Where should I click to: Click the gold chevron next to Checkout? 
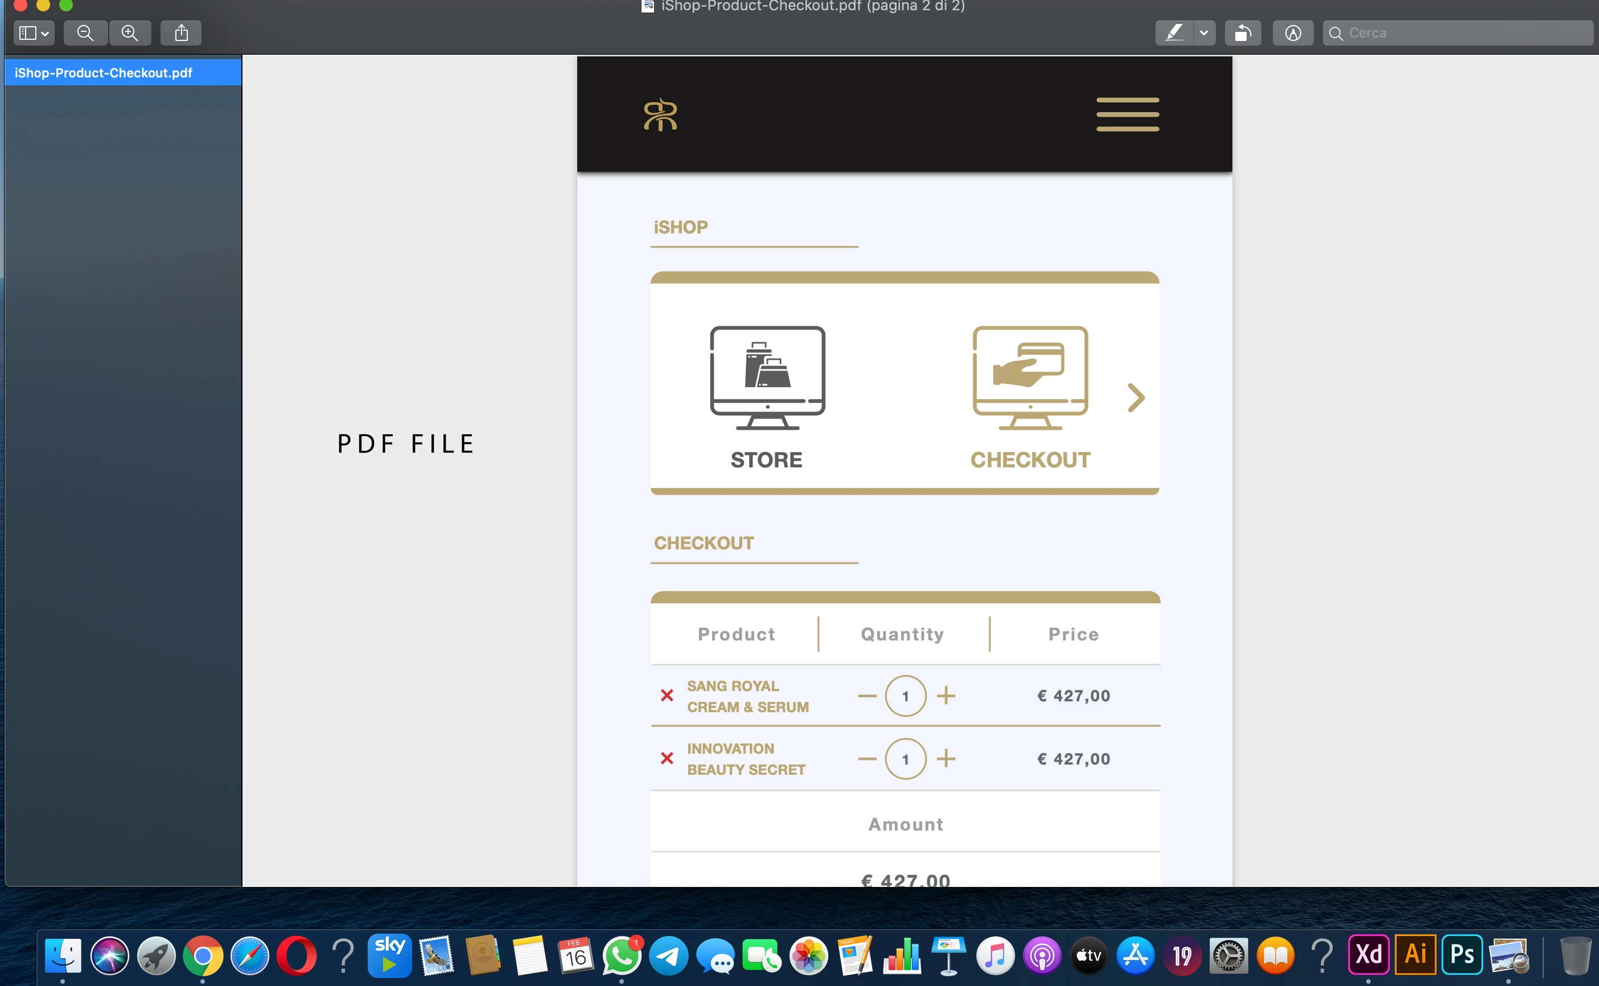1136,398
